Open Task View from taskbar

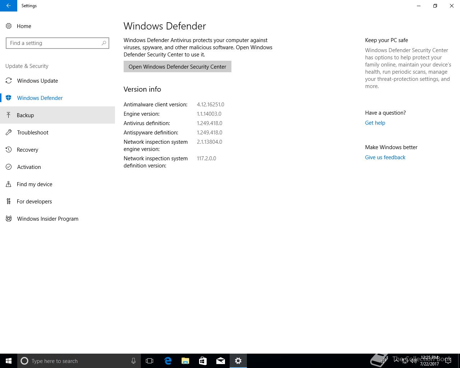click(x=149, y=361)
